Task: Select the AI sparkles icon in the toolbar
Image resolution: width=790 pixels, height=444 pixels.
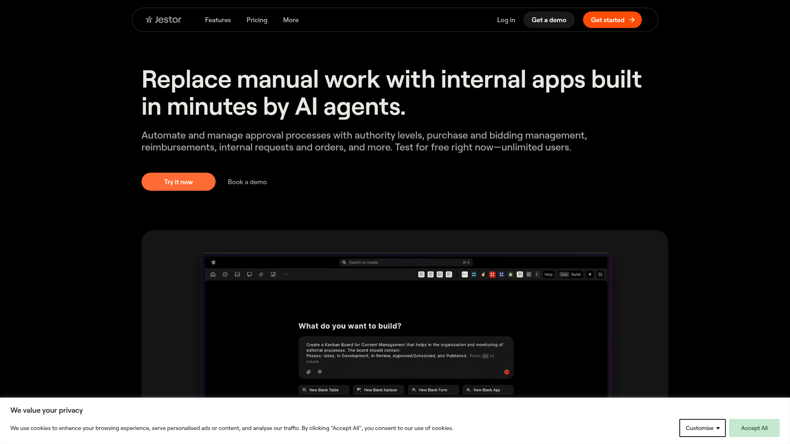Action: (x=261, y=274)
